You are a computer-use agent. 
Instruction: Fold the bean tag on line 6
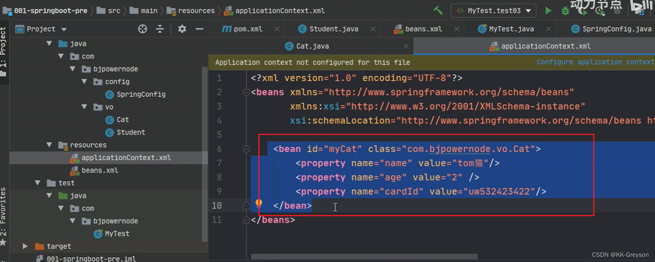246,149
